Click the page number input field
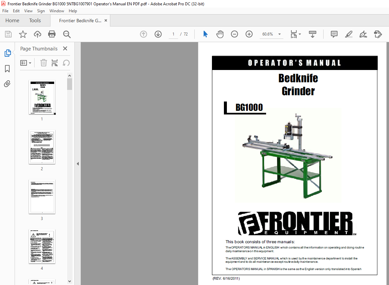The height and width of the screenshot is (285, 389). coord(173,34)
